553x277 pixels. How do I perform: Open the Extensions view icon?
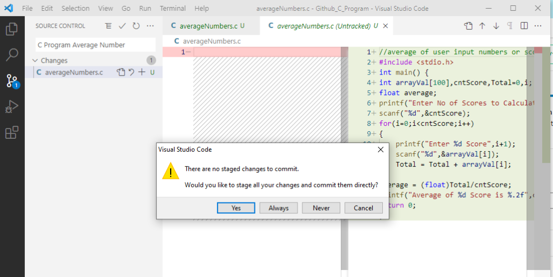(12, 132)
